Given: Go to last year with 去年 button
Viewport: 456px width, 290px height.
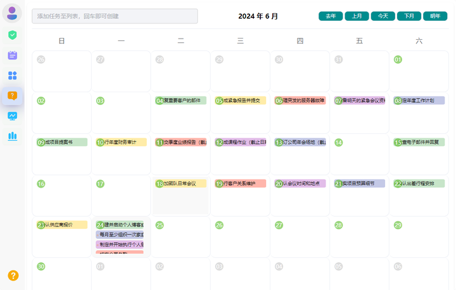Looking at the screenshot, I should pos(331,16).
